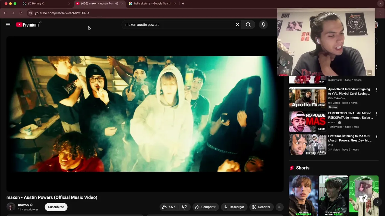Open Compartir share dialog
The image size is (385, 216).
pos(205,207)
